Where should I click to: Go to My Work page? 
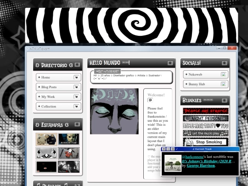58,96
